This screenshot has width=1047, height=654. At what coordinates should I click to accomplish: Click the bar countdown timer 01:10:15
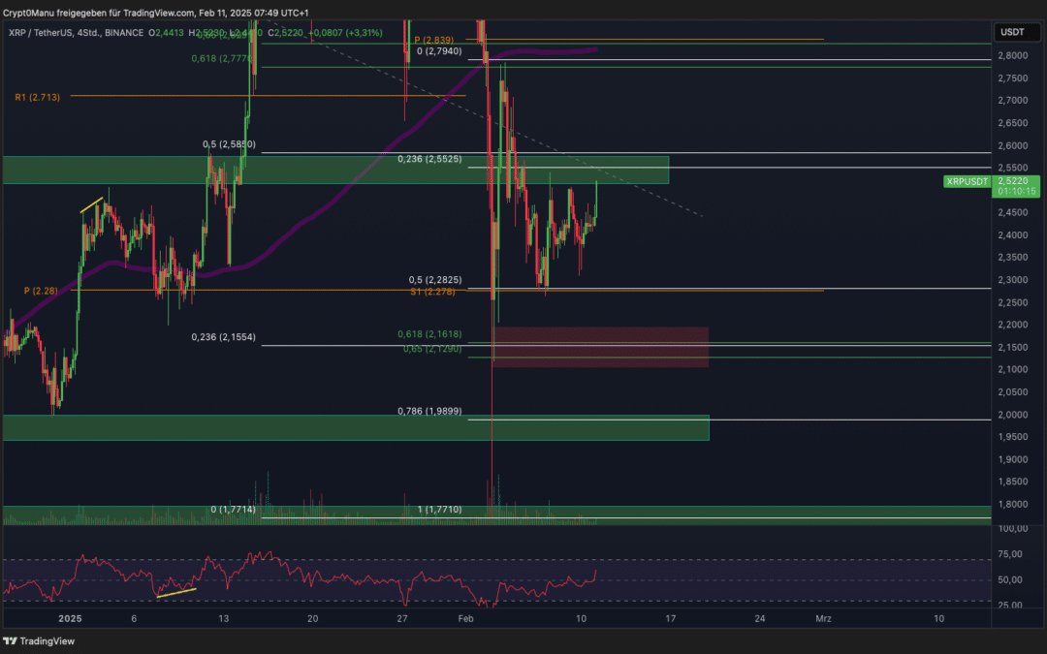(1017, 191)
